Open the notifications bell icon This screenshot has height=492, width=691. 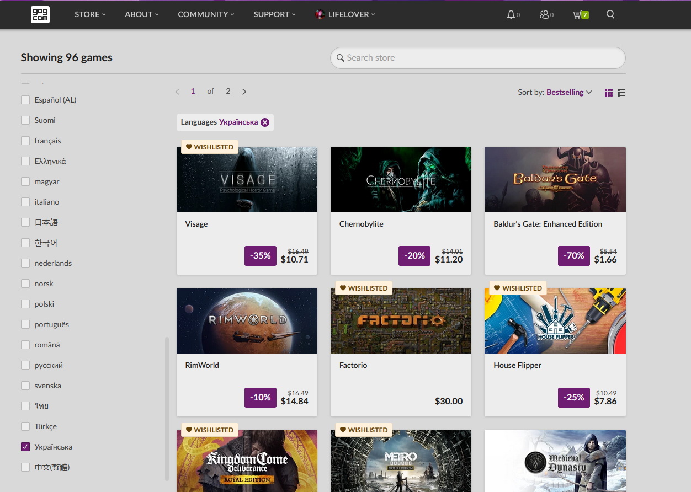point(511,14)
